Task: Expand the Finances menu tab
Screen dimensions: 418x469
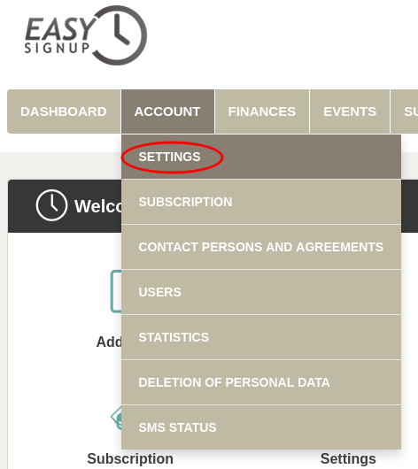Action: (x=262, y=111)
